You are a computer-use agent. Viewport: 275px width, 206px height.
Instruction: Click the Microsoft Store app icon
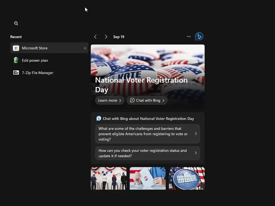coord(16,48)
